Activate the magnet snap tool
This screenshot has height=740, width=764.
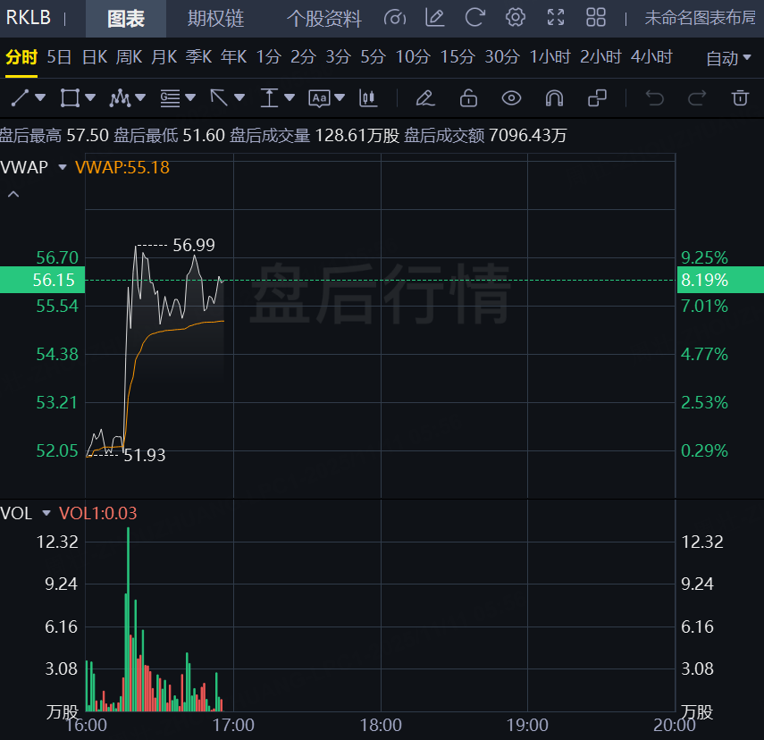point(554,97)
